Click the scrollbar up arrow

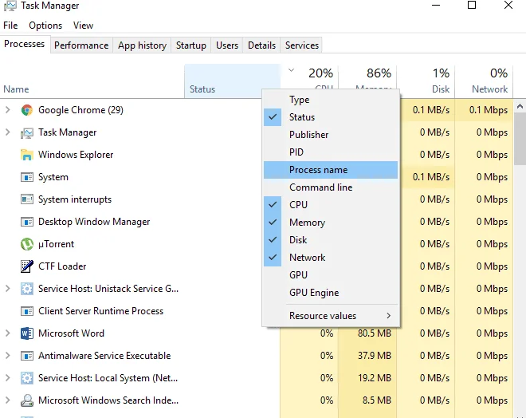coord(520,107)
